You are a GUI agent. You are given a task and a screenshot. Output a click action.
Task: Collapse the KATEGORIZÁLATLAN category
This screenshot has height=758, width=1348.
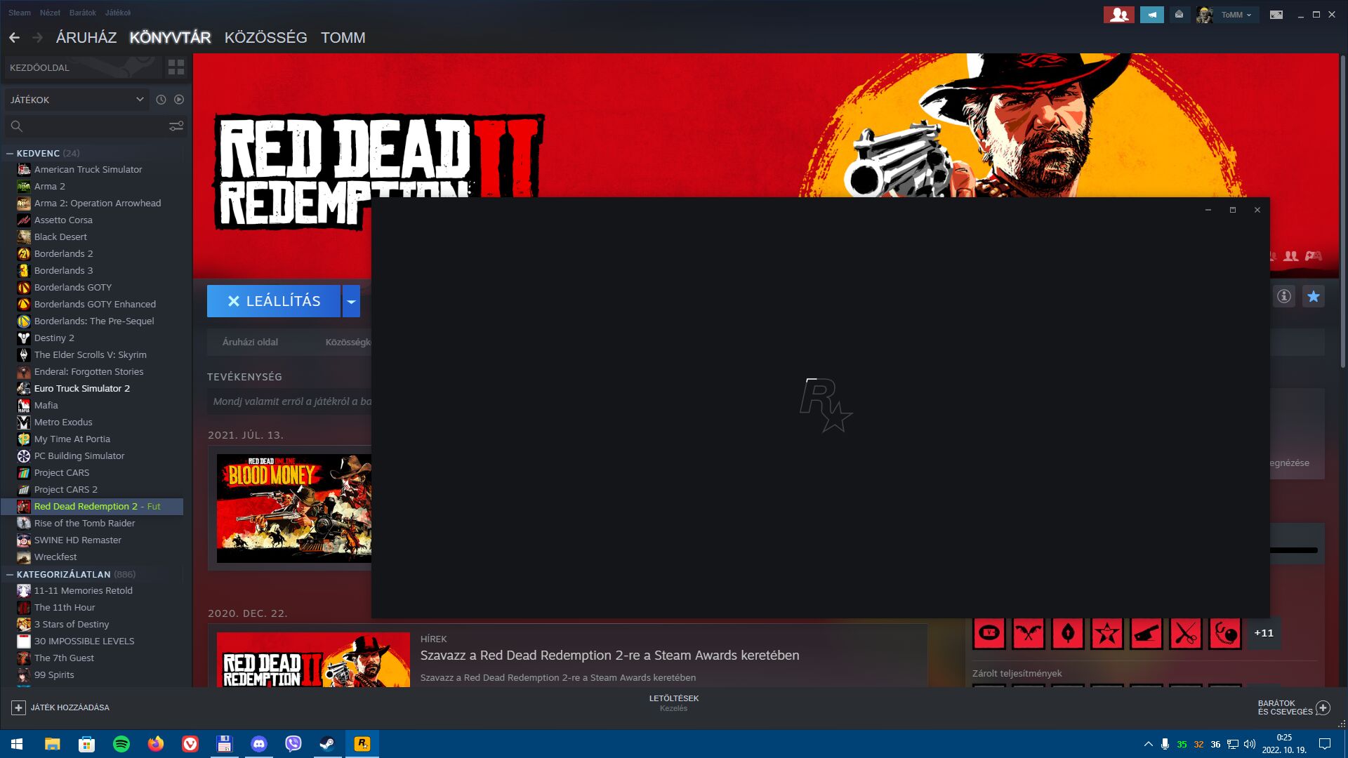click(x=10, y=574)
